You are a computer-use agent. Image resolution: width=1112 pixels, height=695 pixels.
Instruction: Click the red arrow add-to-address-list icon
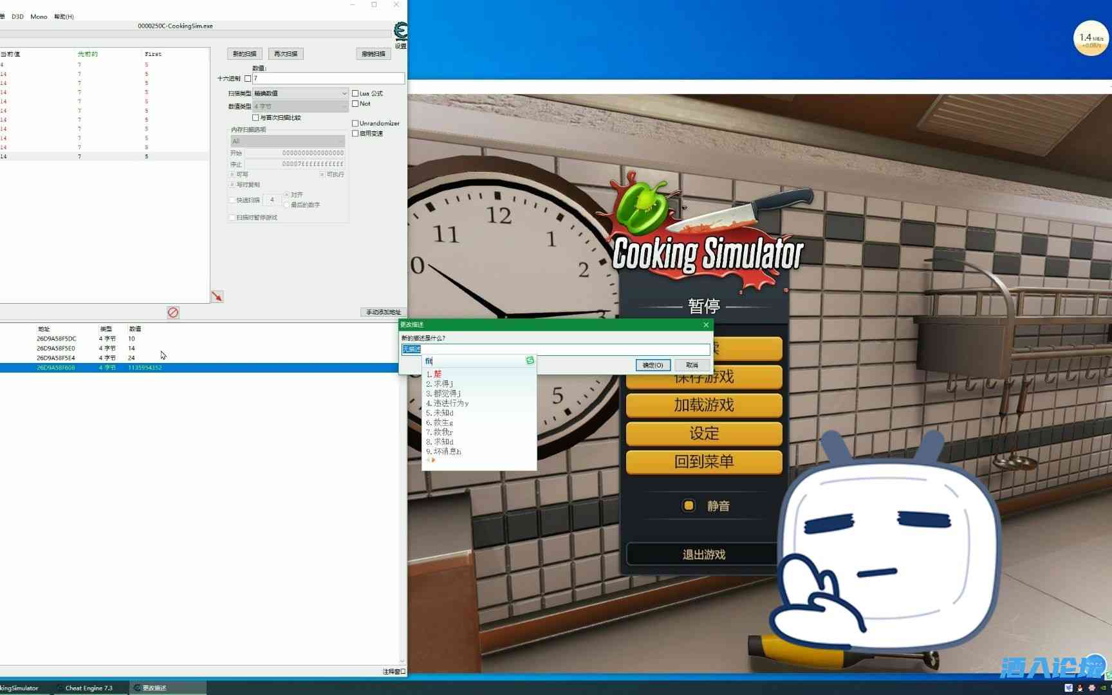click(218, 296)
